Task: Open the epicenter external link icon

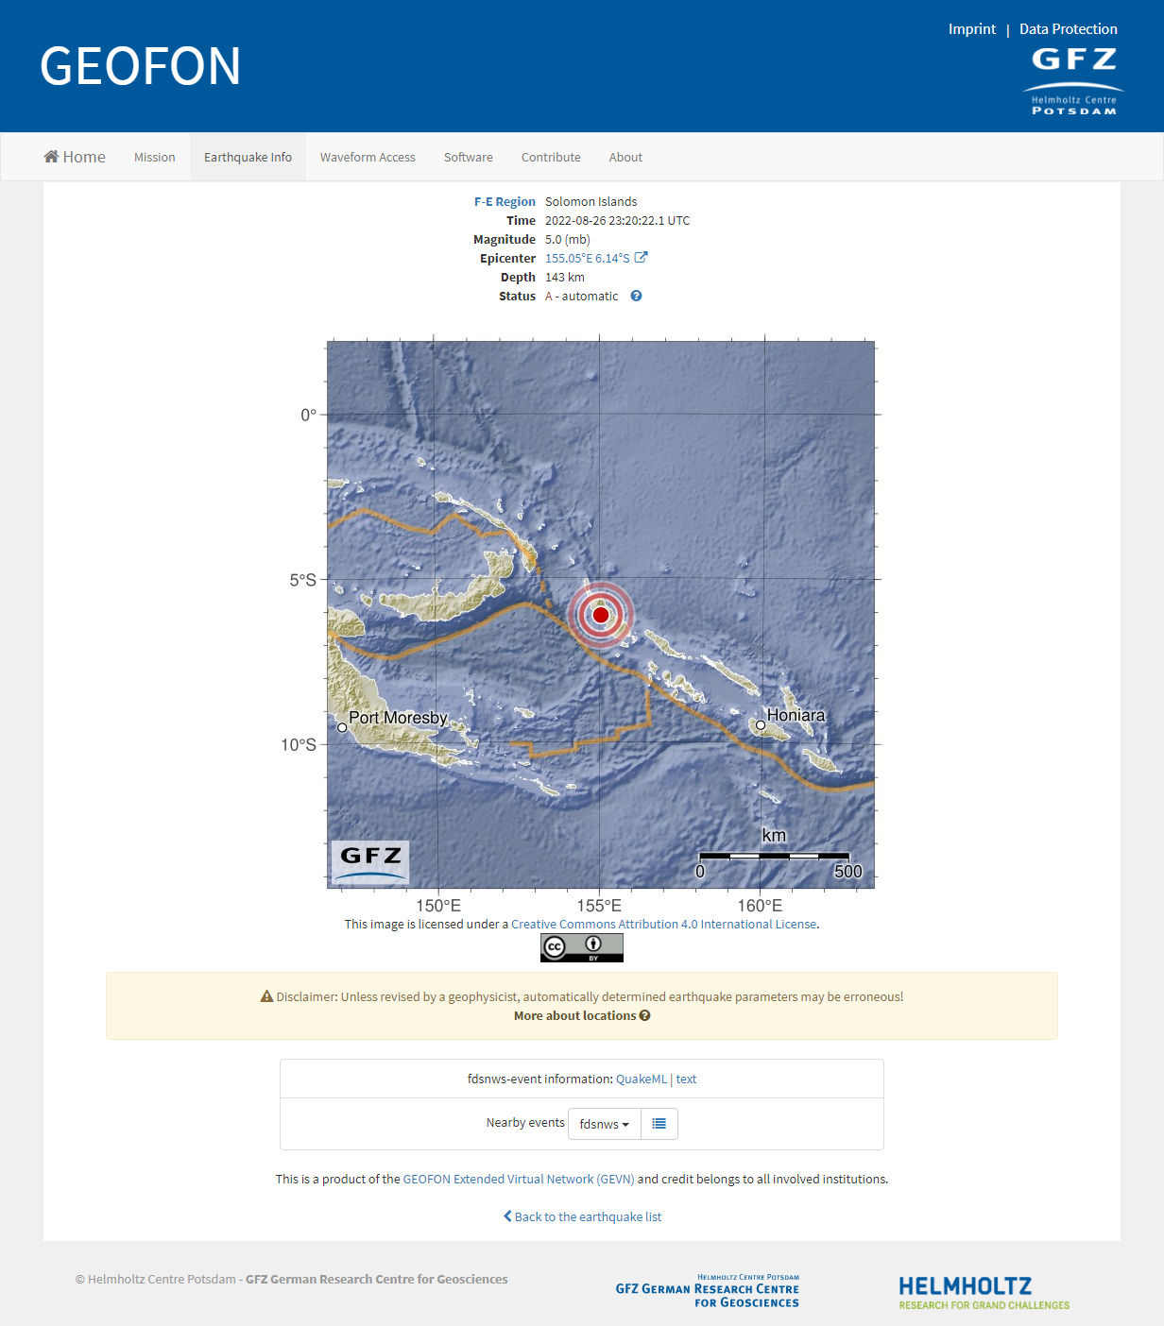Action: [x=641, y=258]
